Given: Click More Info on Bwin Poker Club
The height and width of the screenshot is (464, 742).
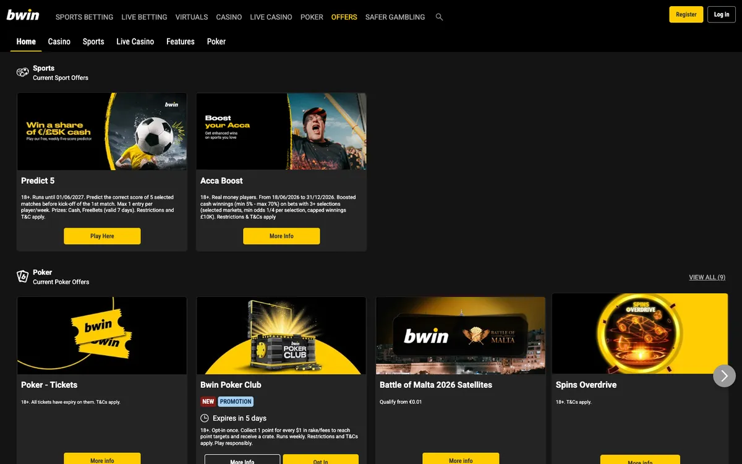Looking at the screenshot, I should coord(242,460).
